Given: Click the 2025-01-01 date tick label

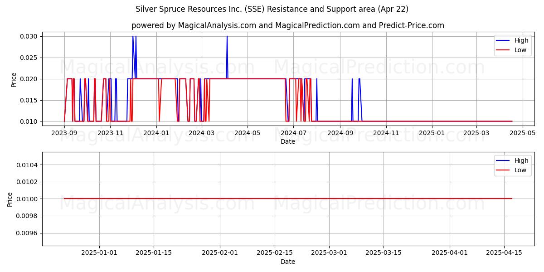Looking at the screenshot, I should (x=99, y=253).
